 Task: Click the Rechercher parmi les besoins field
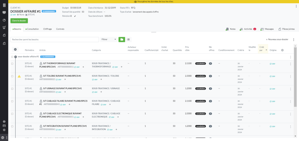coord(54,39)
